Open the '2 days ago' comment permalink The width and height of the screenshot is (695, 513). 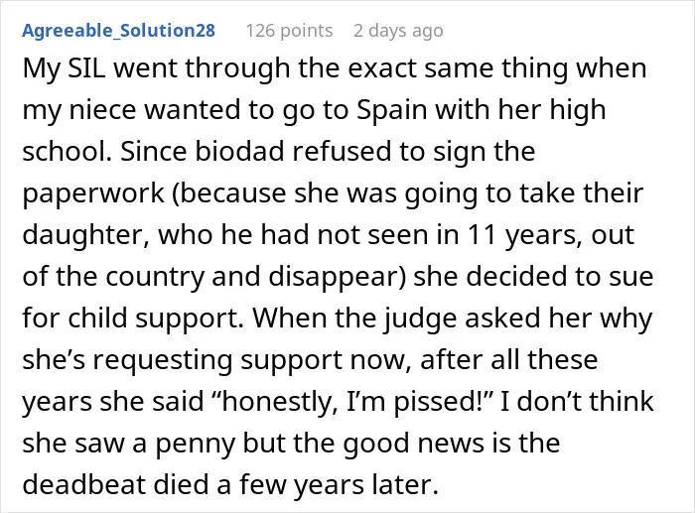[398, 31]
